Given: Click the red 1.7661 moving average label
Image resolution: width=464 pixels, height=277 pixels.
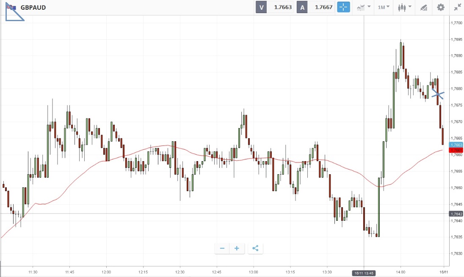Looking at the screenshot, I should pos(456,150).
